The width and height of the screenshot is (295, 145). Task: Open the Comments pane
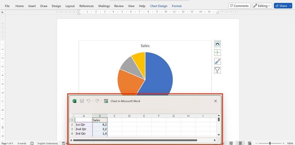tap(240, 6)
